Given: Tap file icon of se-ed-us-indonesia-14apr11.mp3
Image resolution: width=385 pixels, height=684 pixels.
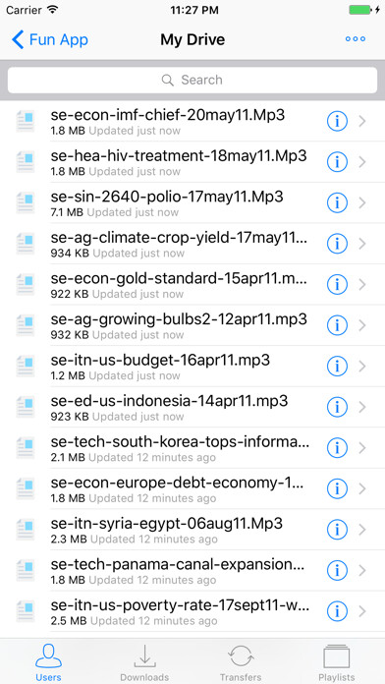Looking at the screenshot, I should click(26, 407).
